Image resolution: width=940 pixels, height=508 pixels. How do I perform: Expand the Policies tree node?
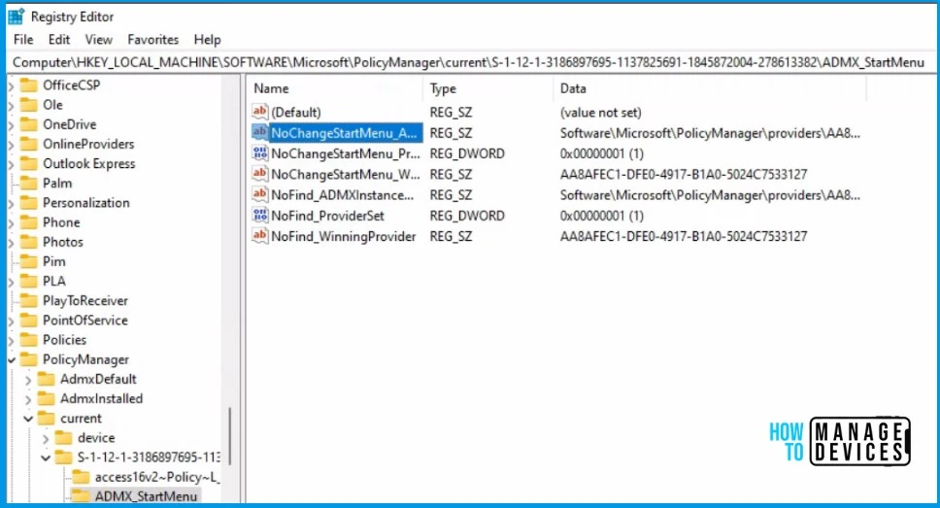point(12,340)
